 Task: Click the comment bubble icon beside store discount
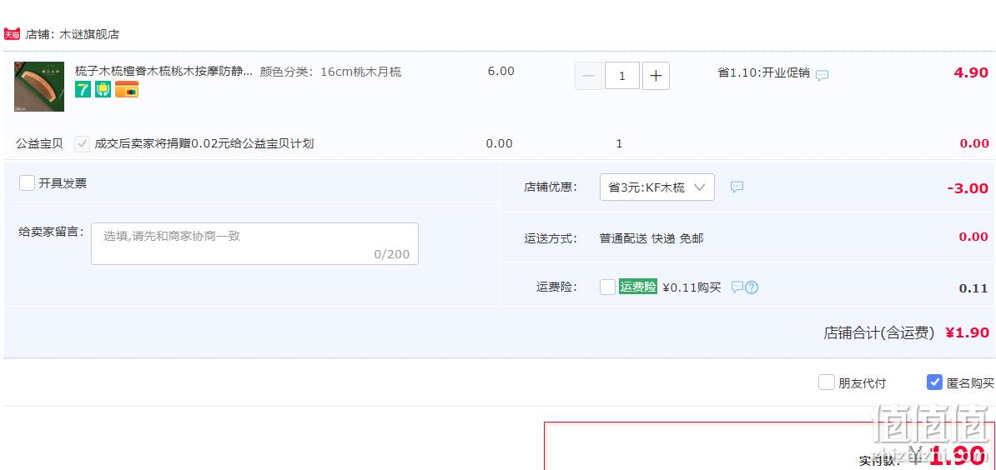(737, 187)
